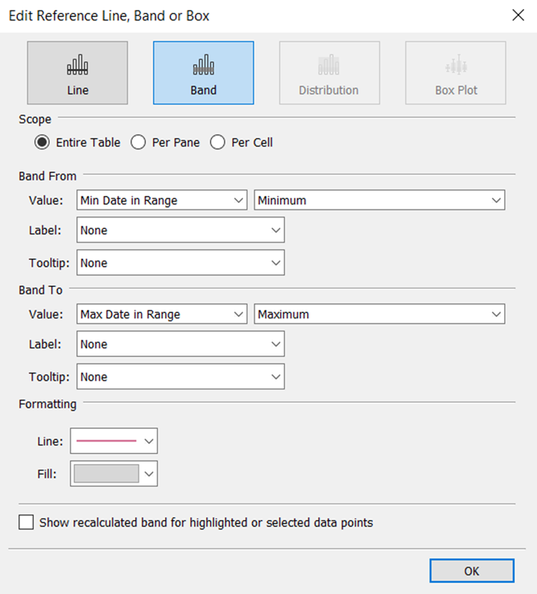Viewport: 537px width, 594px height.
Task: Open the Maximum aggregation dropdown
Action: pos(379,314)
